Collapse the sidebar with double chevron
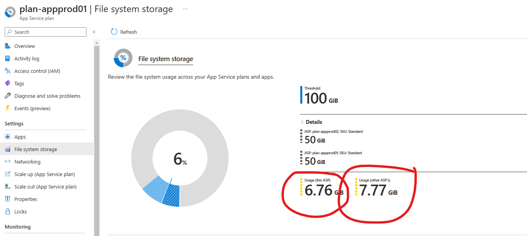 coord(94,32)
